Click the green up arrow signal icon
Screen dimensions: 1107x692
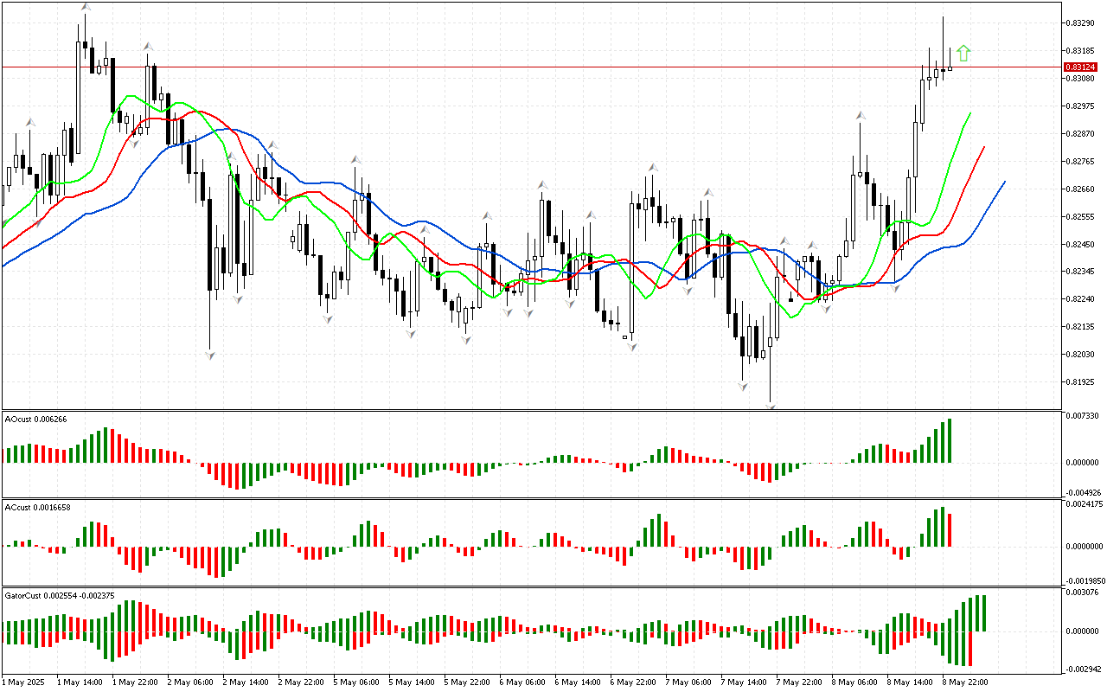click(x=963, y=54)
